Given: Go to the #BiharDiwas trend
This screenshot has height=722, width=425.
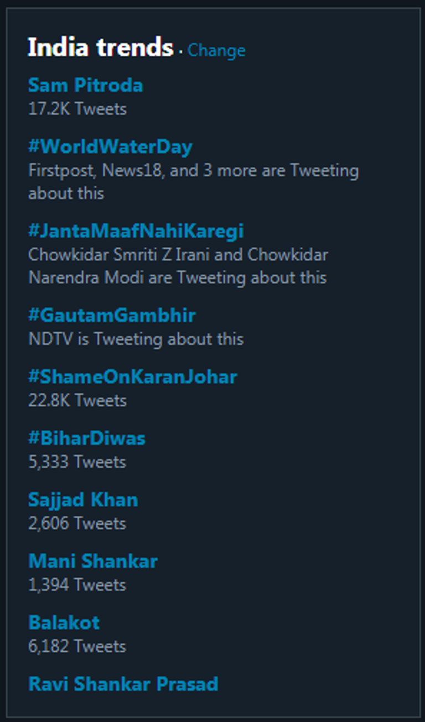Looking at the screenshot, I should pos(87,438).
